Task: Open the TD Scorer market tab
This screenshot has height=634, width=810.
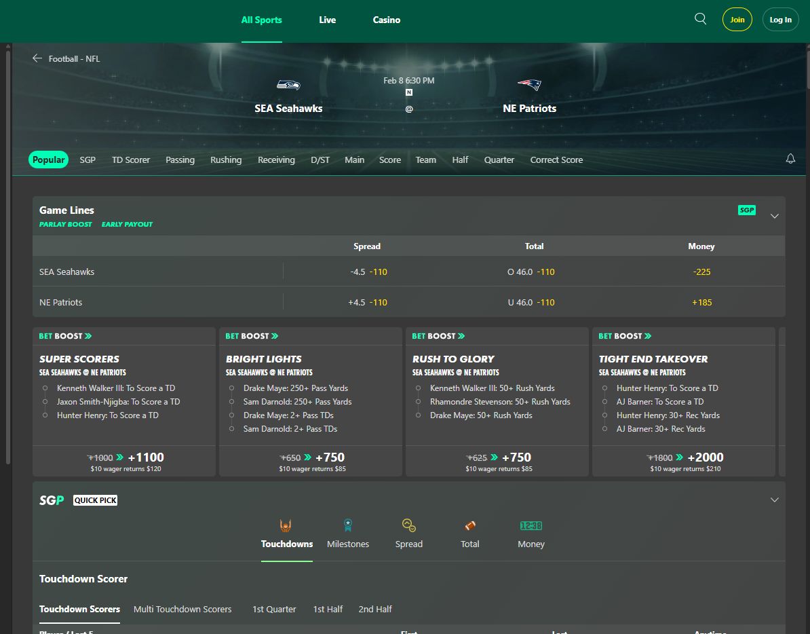Action: pos(131,160)
